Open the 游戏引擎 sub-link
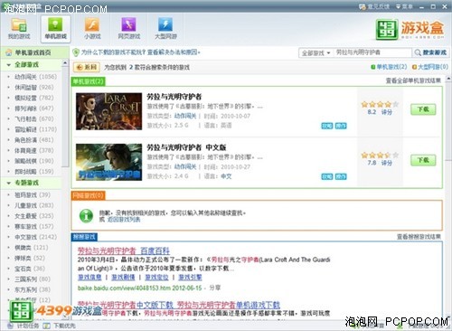 tap(190, 278)
